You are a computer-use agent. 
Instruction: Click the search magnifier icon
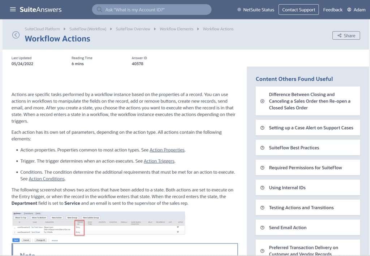point(99,10)
